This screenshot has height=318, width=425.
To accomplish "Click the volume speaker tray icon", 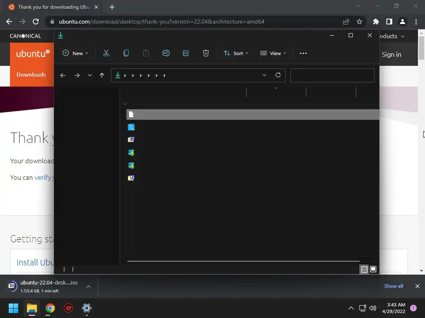I will (x=373, y=308).
